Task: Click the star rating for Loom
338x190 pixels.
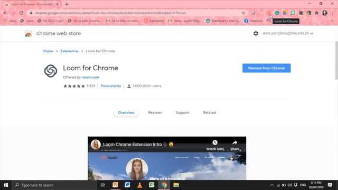Action: coord(74,86)
